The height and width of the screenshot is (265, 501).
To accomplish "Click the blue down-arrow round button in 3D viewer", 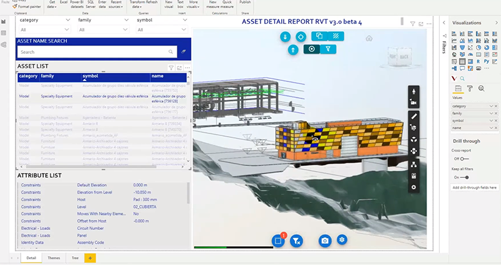I will (x=286, y=37).
